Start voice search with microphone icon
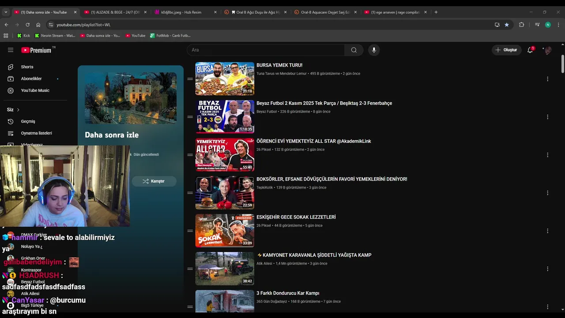This screenshot has width=565, height=318. click(374, 50)
